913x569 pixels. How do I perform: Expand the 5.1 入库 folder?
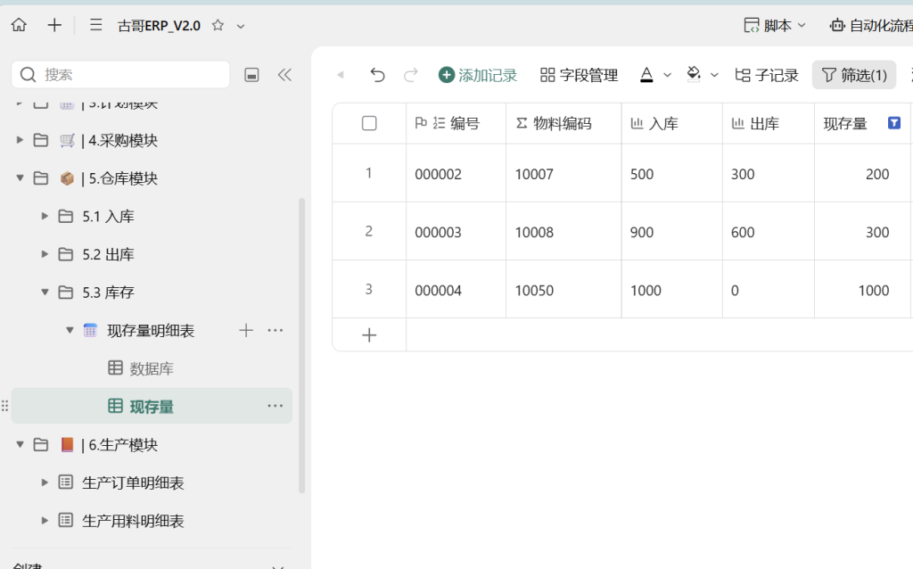tap(45, 216)
